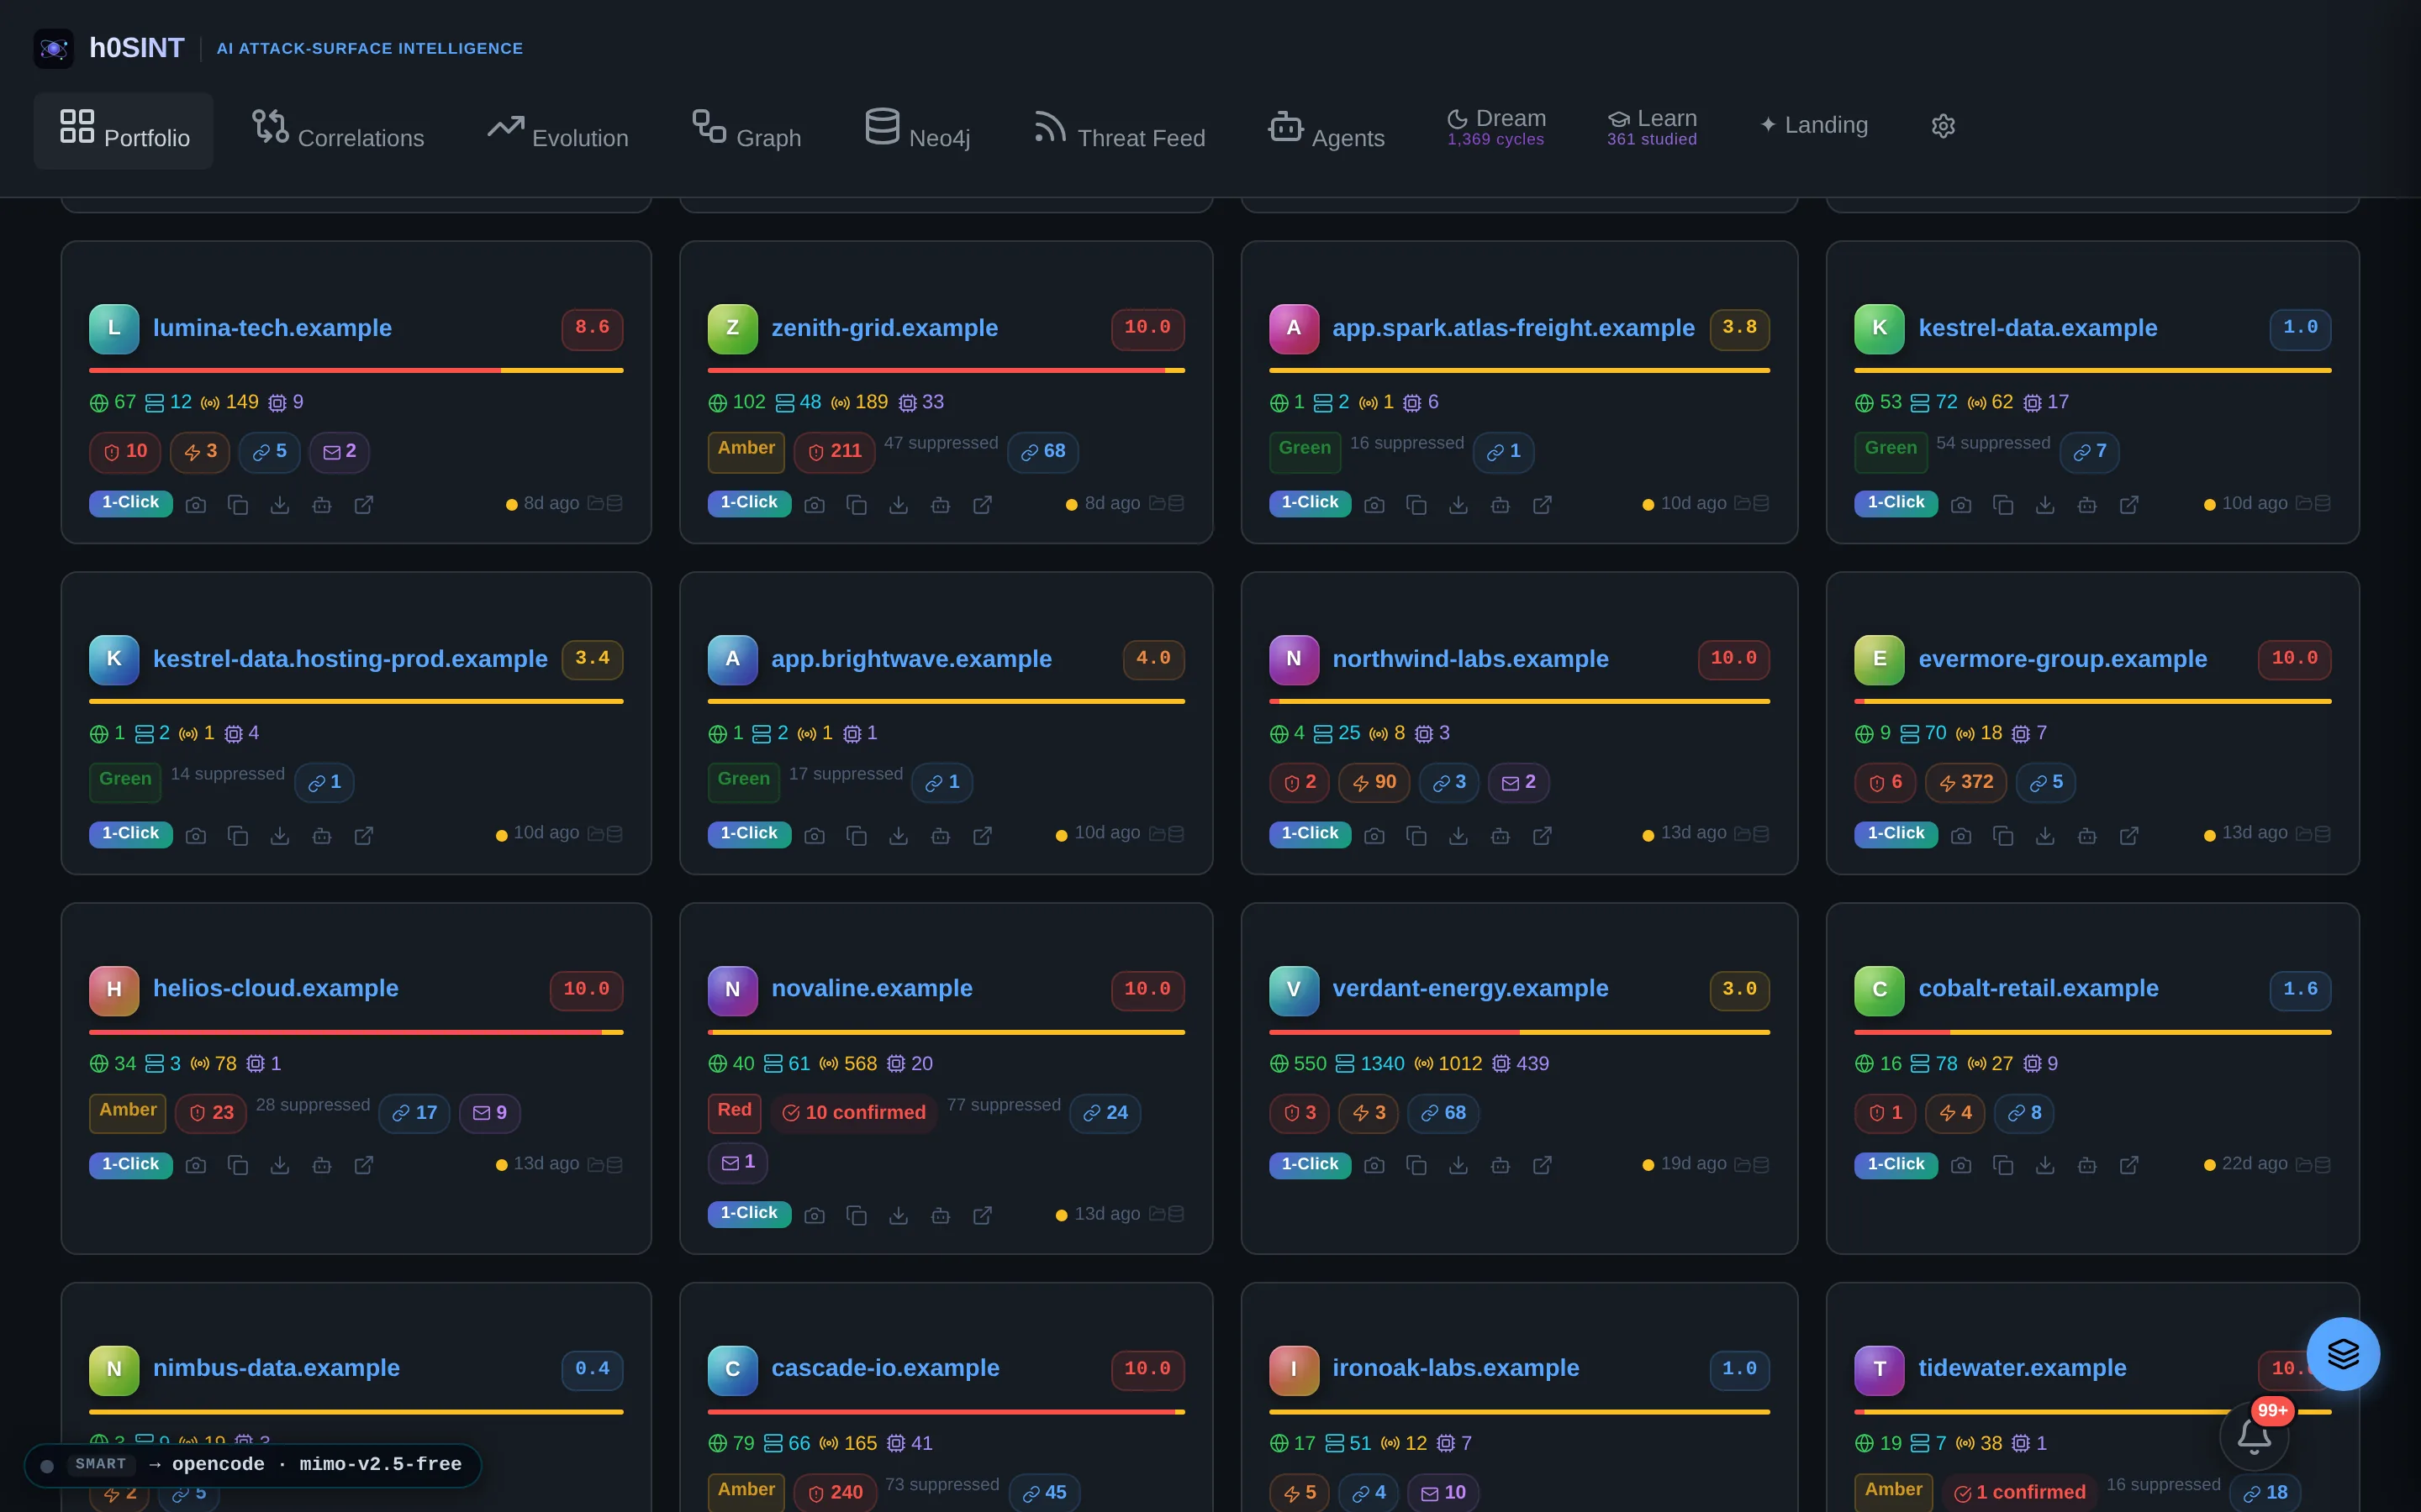Screen dimensions: 2421x1512
Task: Click the 211 vulnerabilities badge on zenith-grid.example
Action: (x=835, y=452)
